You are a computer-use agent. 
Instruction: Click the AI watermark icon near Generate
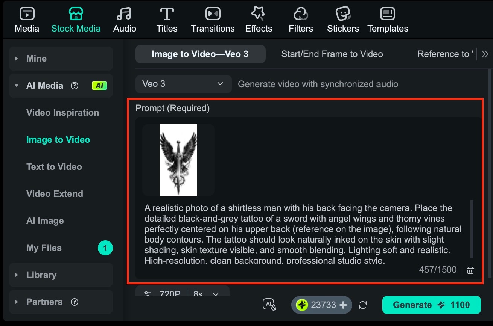269,305
